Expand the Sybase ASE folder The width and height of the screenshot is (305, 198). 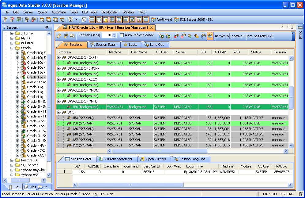(12, 175)
